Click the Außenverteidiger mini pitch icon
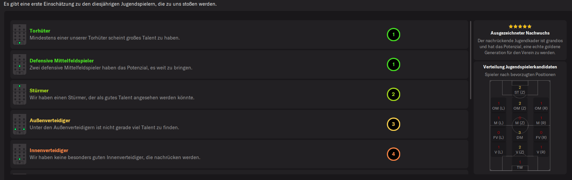The height and width of the screenshot is (180, 572). pos(20,124)
